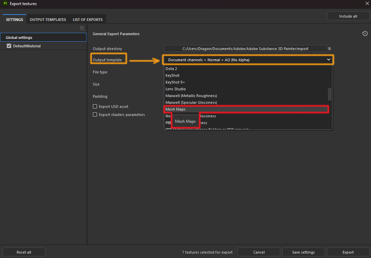
Task: Enable Export USD asset option
Action: pyautogui.click(x=95, y=107)
